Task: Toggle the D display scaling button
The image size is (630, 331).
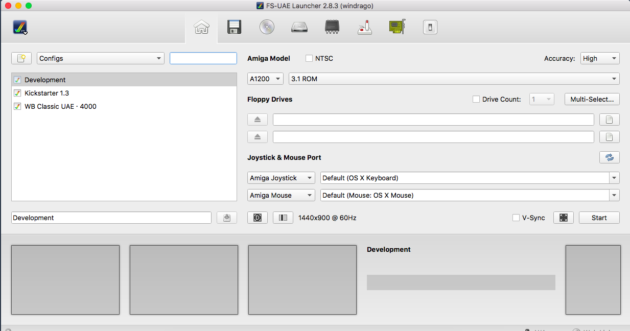Action: (x=258, y=218)
